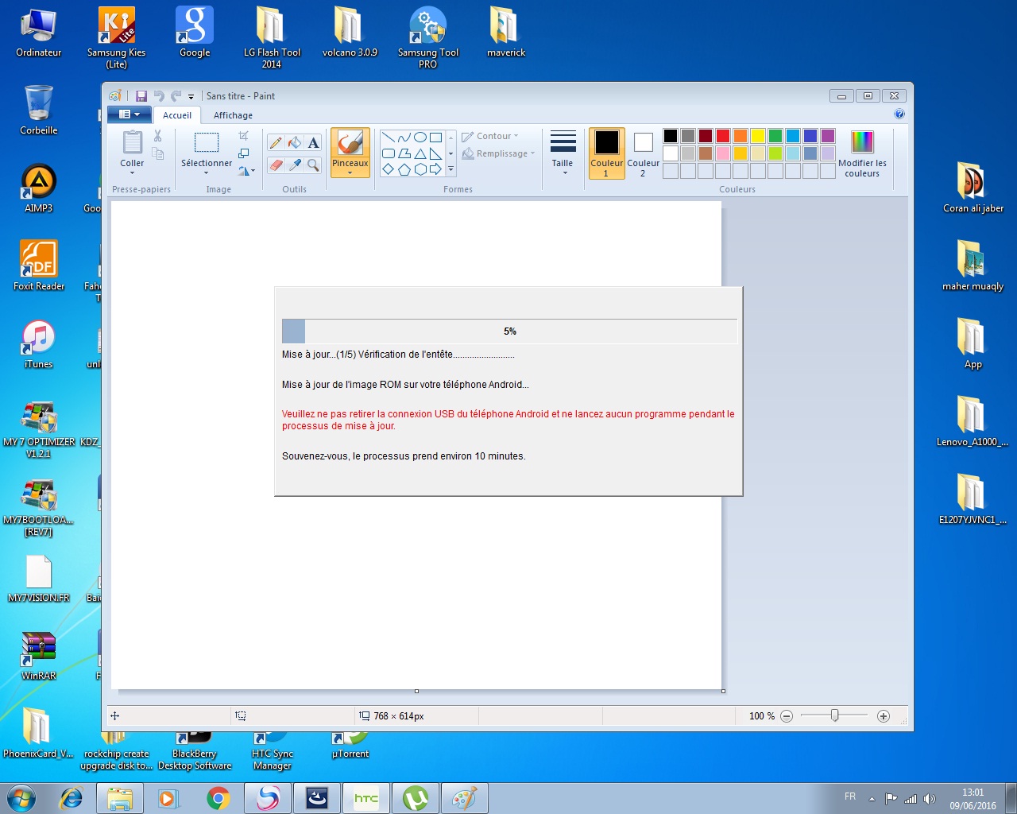Viewport: 1017px width, 814px height.
Task: Expand the Sélectionner dropdown arrow
Action: [207, 172]
